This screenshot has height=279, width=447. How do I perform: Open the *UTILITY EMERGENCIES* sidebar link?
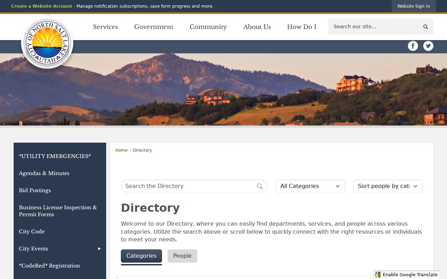coord(60,156)
